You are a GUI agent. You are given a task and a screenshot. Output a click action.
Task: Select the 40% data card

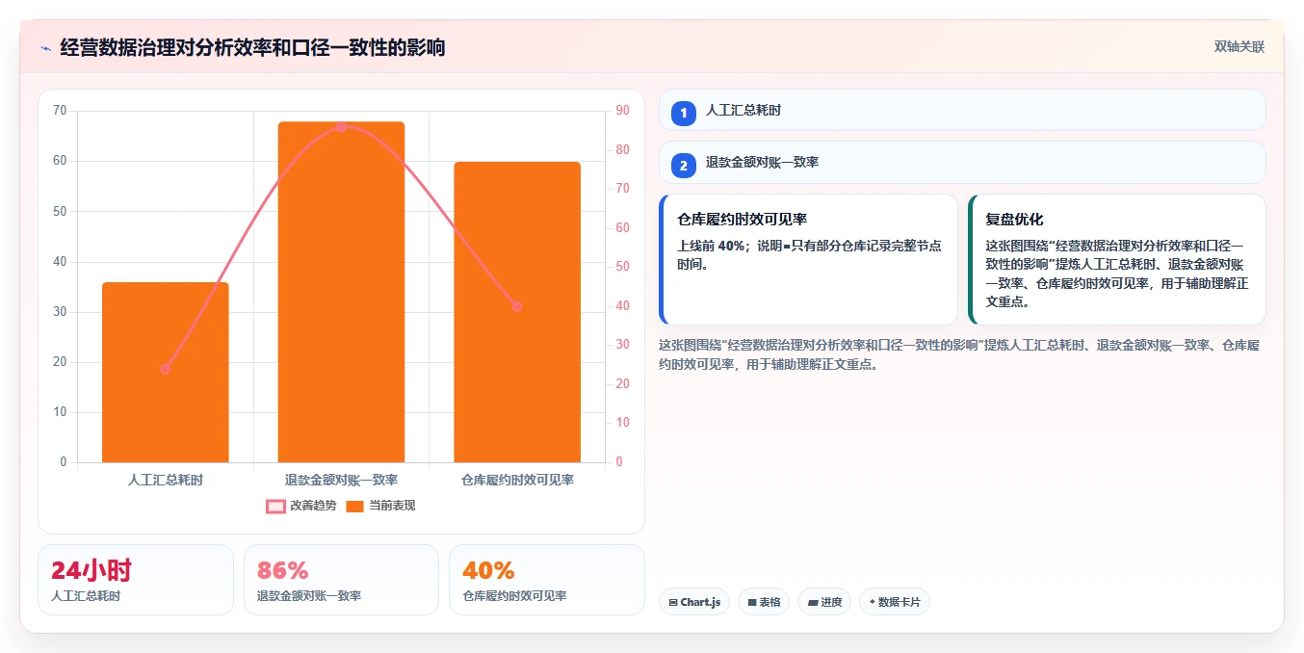(x=547, y=580)
